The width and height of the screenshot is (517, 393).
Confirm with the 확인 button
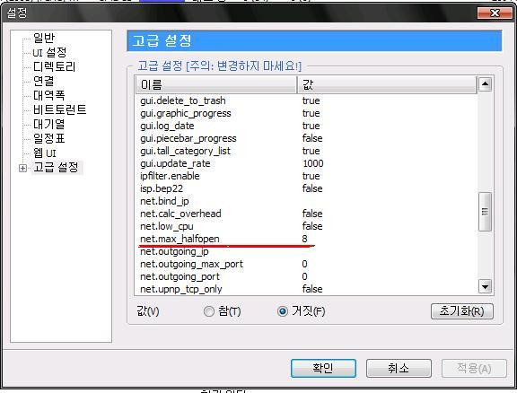(323, 368)
